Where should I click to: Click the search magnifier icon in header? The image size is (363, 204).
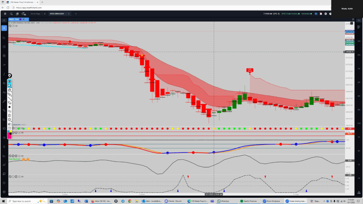tap(11, 14)
